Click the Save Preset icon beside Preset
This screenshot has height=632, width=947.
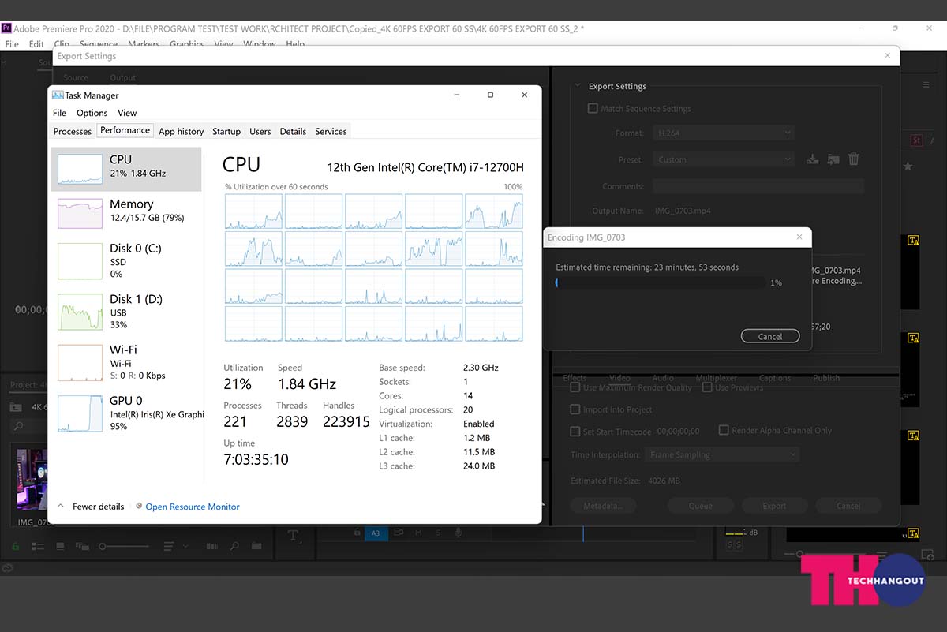pos(812,159)
